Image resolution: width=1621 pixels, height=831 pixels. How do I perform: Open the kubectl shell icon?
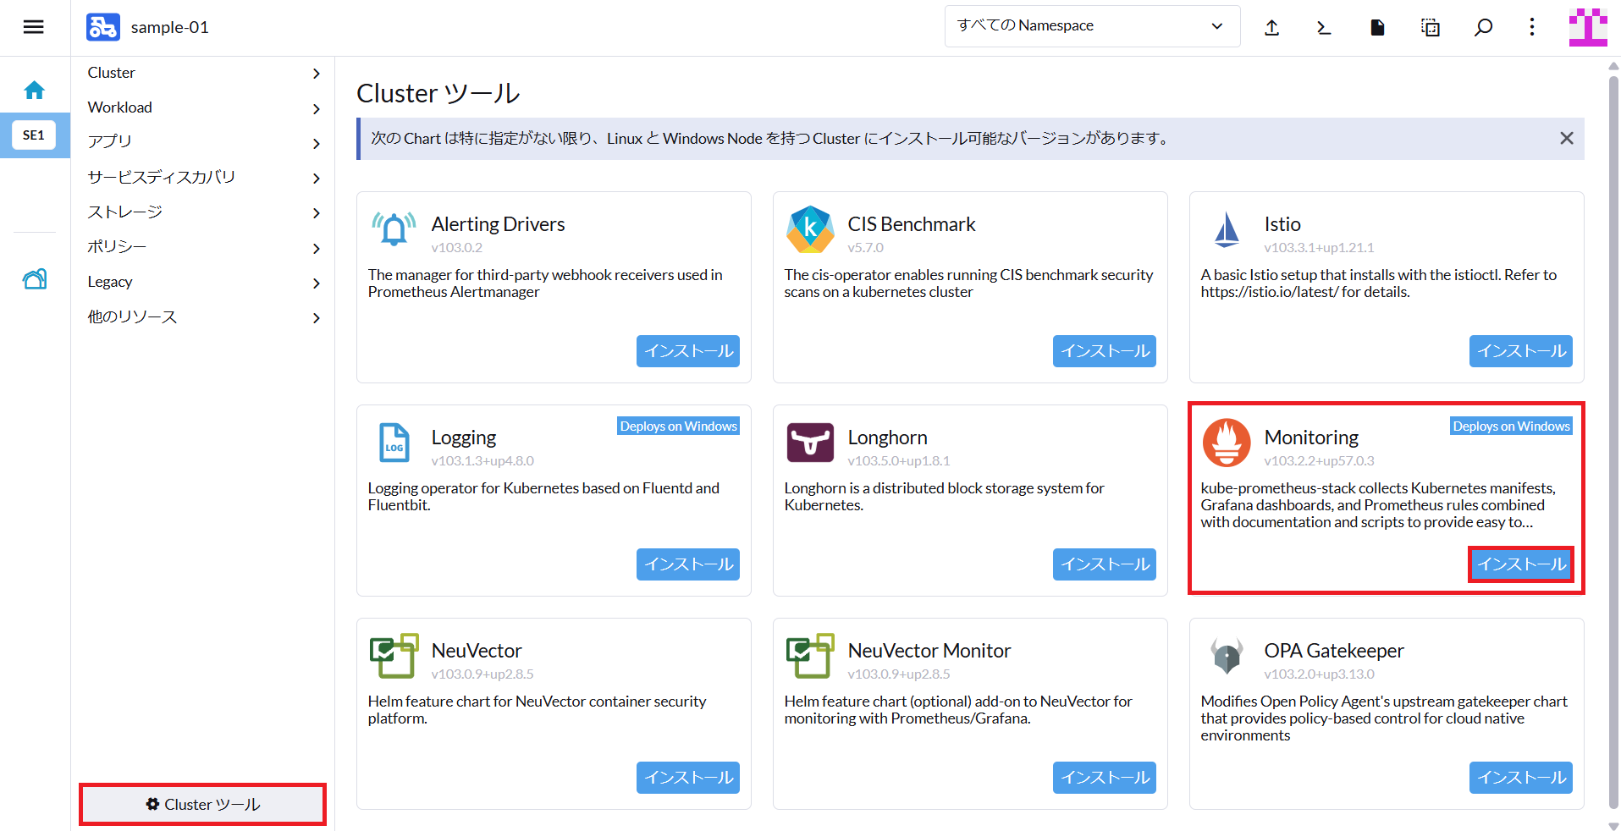[x=1324, y=27]
